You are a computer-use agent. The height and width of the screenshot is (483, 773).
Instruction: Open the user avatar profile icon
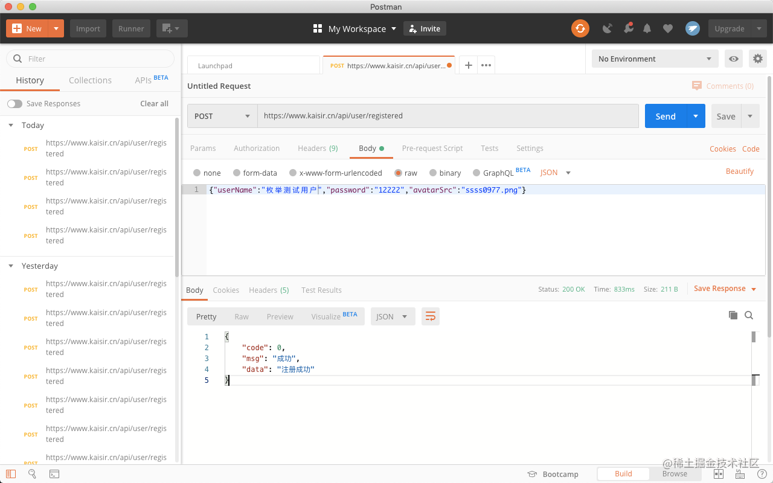pos(693,28)
